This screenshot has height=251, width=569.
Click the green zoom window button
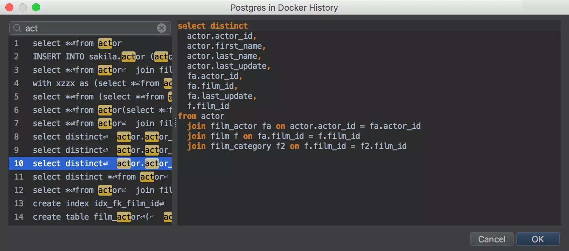click(x=36, y=7)
